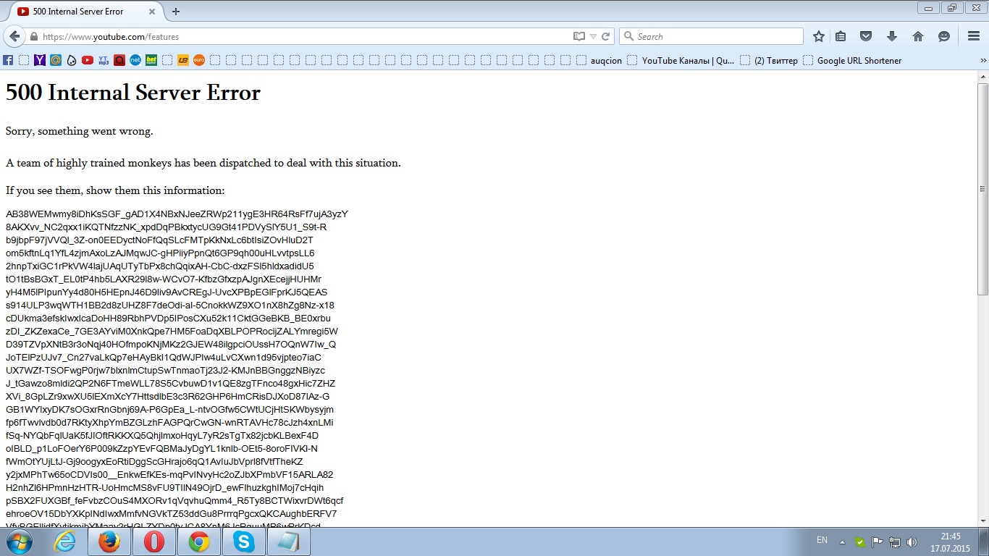Show more bookmarks with the chevron
This screenshot has height=556, width=989.
pos(982,60)
